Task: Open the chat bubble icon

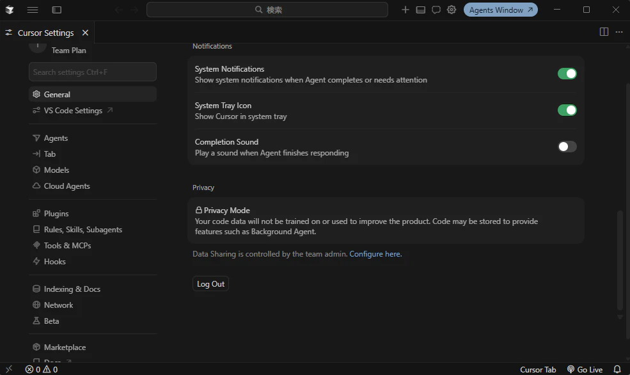Action: click(x=436, y=10)
